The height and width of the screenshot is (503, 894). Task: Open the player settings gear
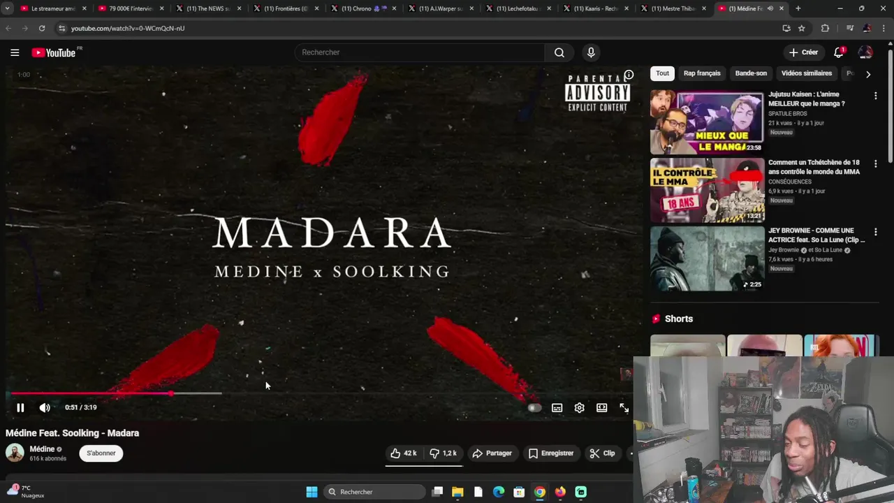click(579, 408)
